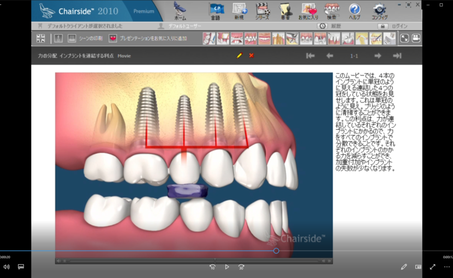Go to Home via the dental chair icon
The width and height of the screenshot is (453, 278).
point(180,10)
